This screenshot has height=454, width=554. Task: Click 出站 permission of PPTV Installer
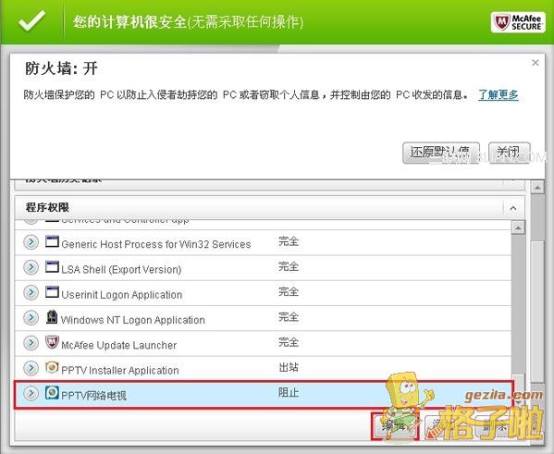pyautogui.click(x=289, y=367)
